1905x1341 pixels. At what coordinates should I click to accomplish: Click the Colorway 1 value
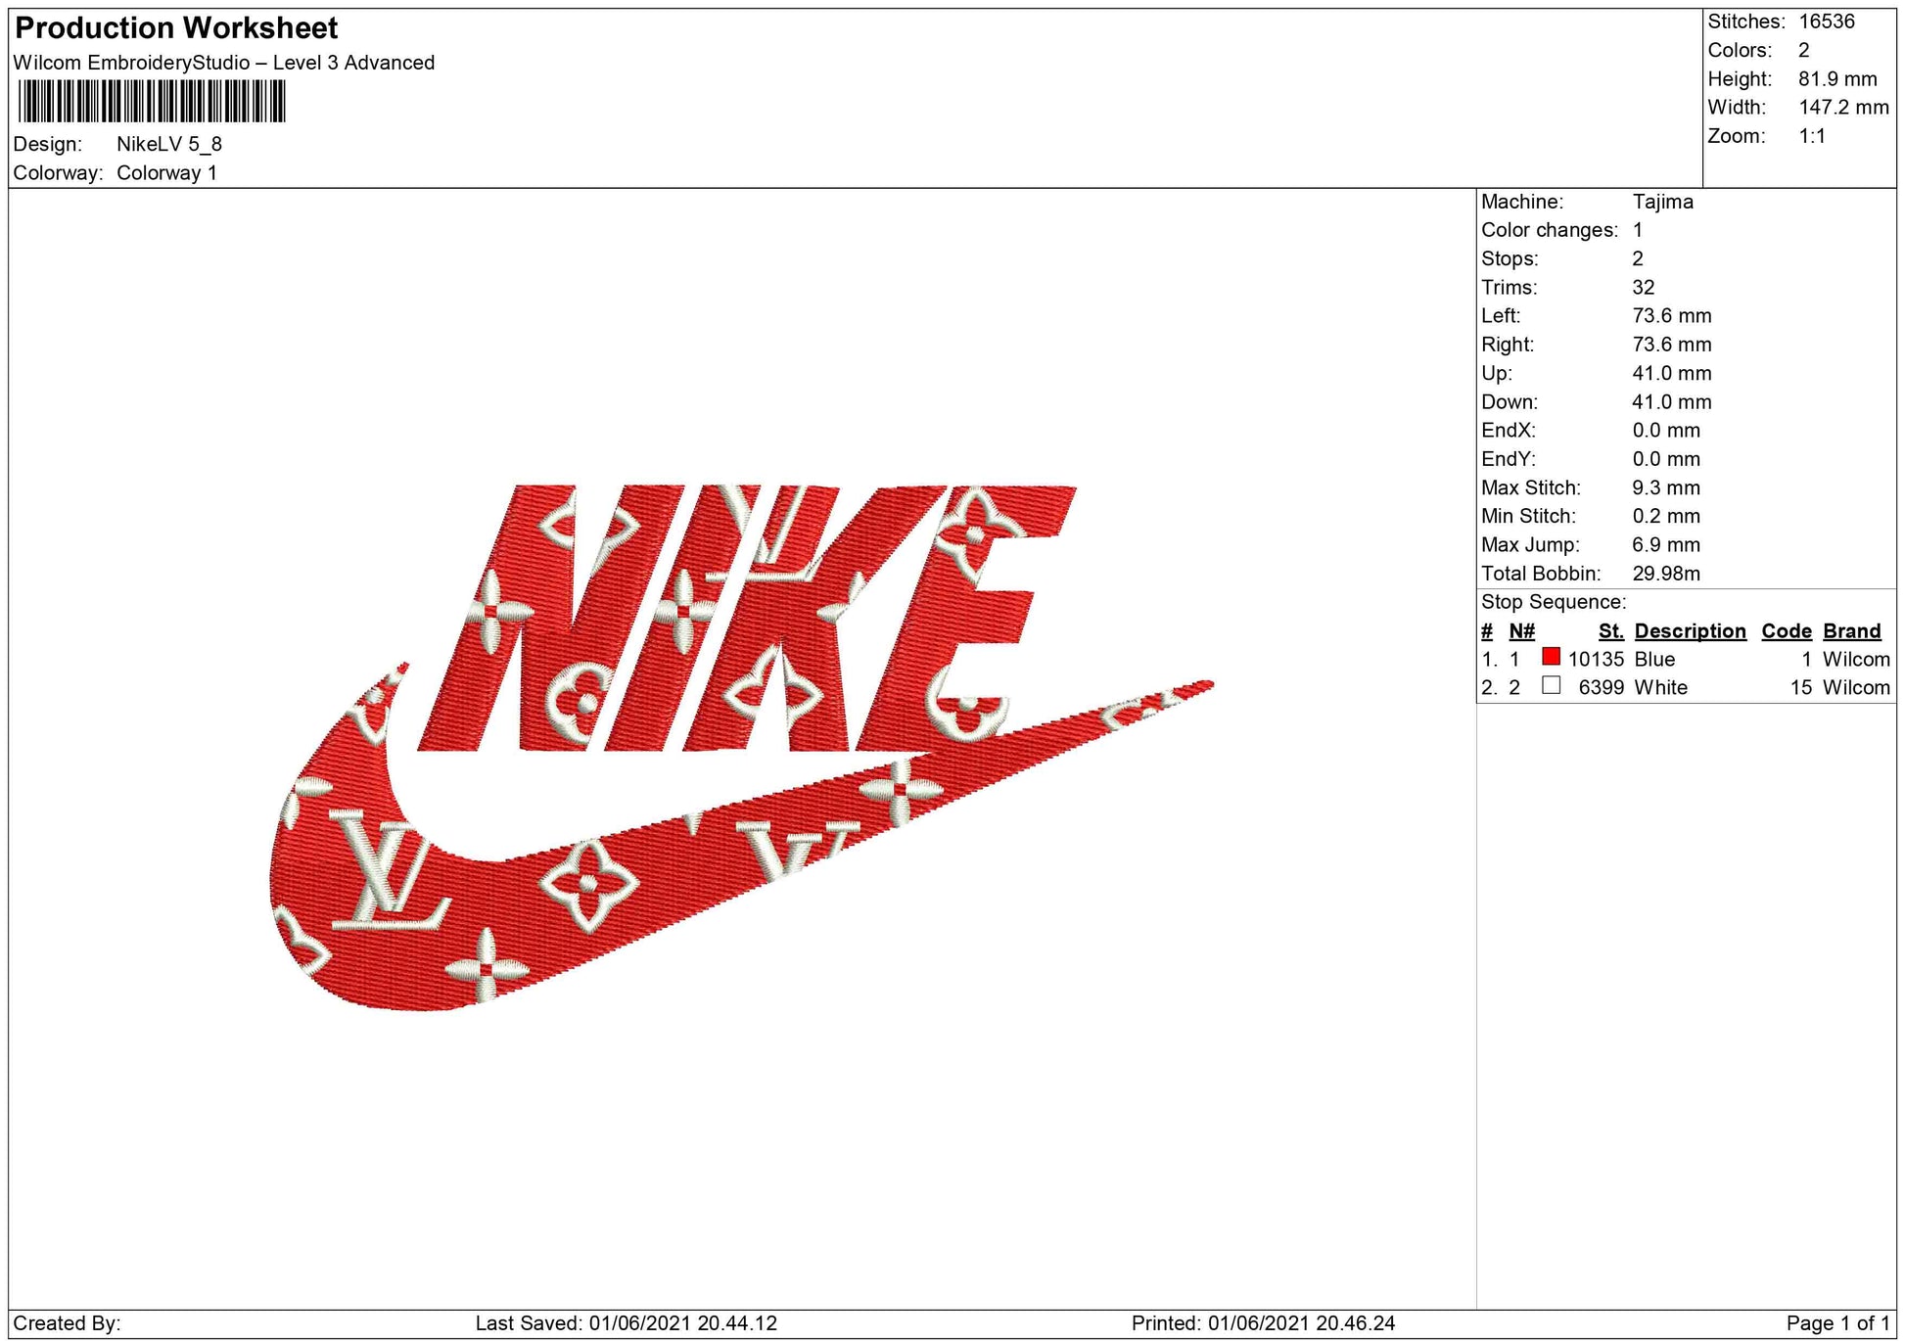[x=166, y=173]
